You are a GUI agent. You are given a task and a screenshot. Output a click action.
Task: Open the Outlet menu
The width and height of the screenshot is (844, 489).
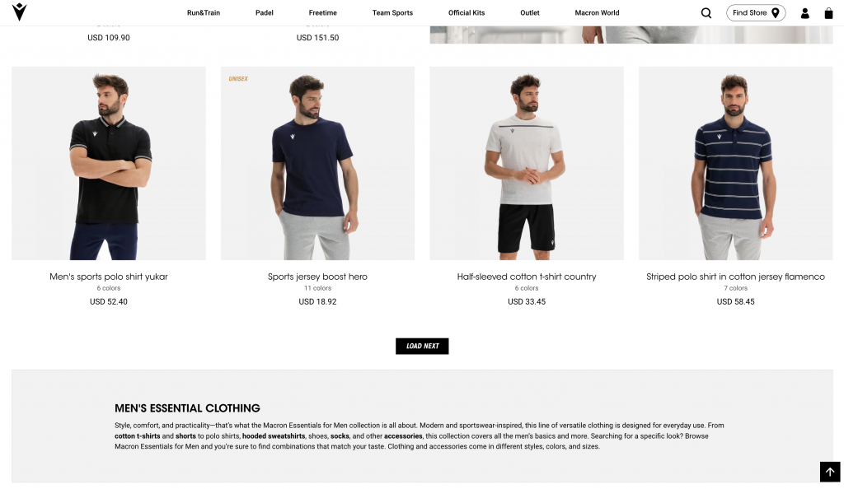pyautogui.click(x=530, y=13)
